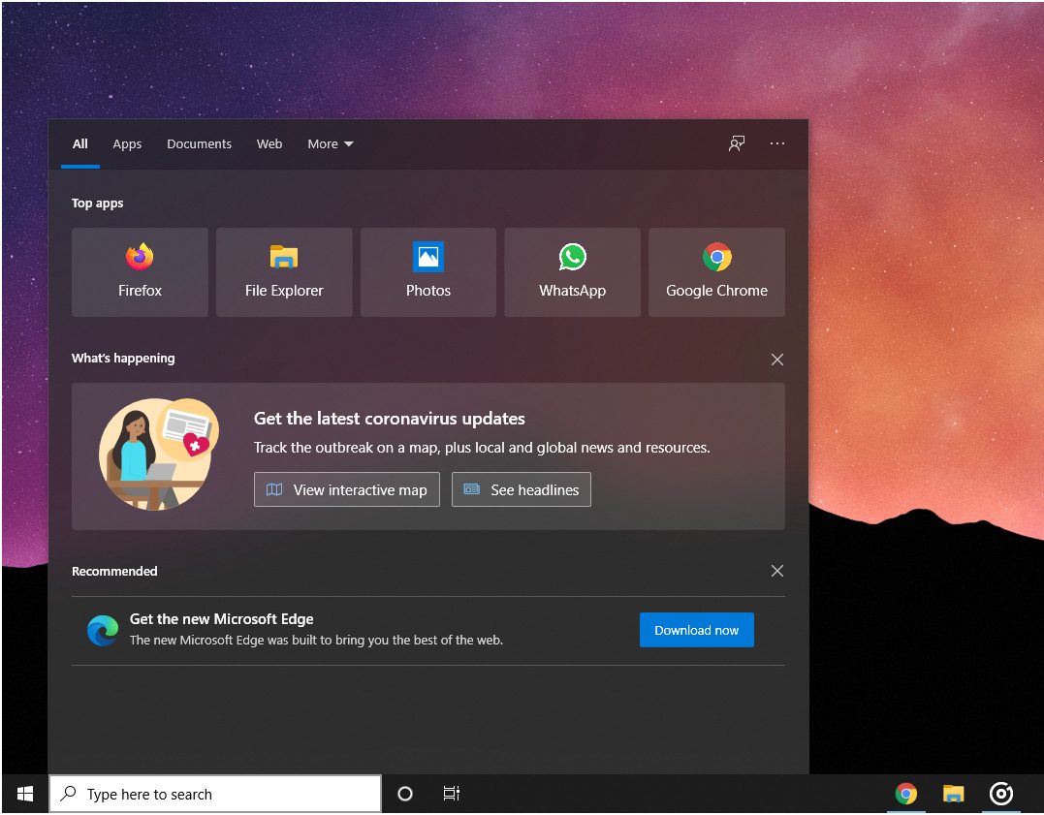Viewport: 1044px width, 815px height.
Task: Click the magnifier icon in search box
Action: pos(68,793)
